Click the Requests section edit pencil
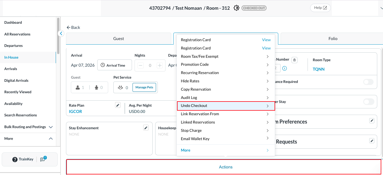 coord(372,141)
